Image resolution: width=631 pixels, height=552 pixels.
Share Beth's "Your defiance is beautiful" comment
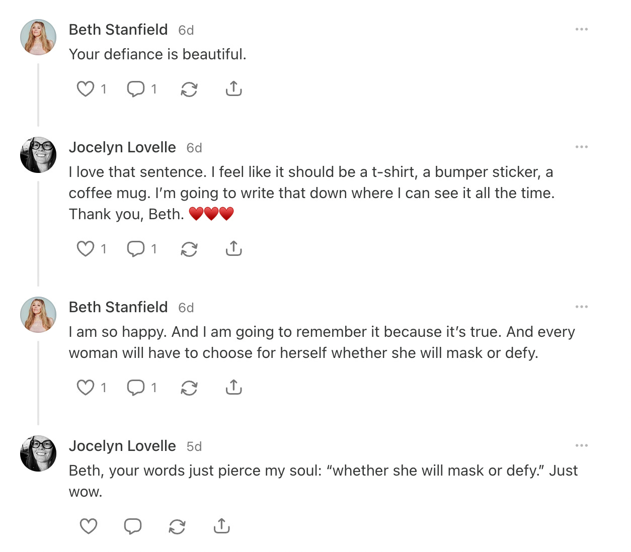click(x=233, y=89)
